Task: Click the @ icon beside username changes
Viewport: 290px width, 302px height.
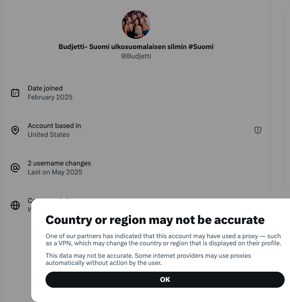Action: [15, 168]
